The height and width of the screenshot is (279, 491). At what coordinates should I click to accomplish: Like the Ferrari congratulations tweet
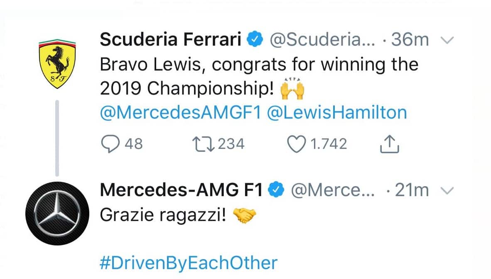pyautogui.click(x=296, y=143)
